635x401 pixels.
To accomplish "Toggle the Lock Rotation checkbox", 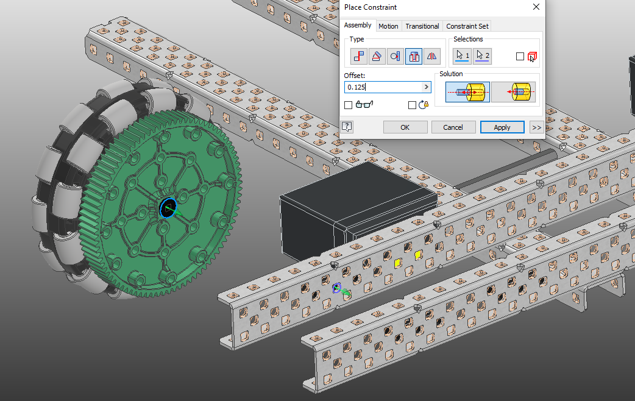I will pos(413,105).
